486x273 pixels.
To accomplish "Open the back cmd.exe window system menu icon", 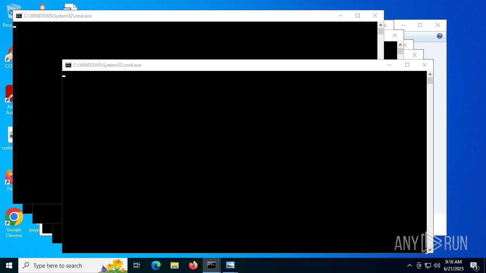I will pyautogui.click(x=19, y=16).
